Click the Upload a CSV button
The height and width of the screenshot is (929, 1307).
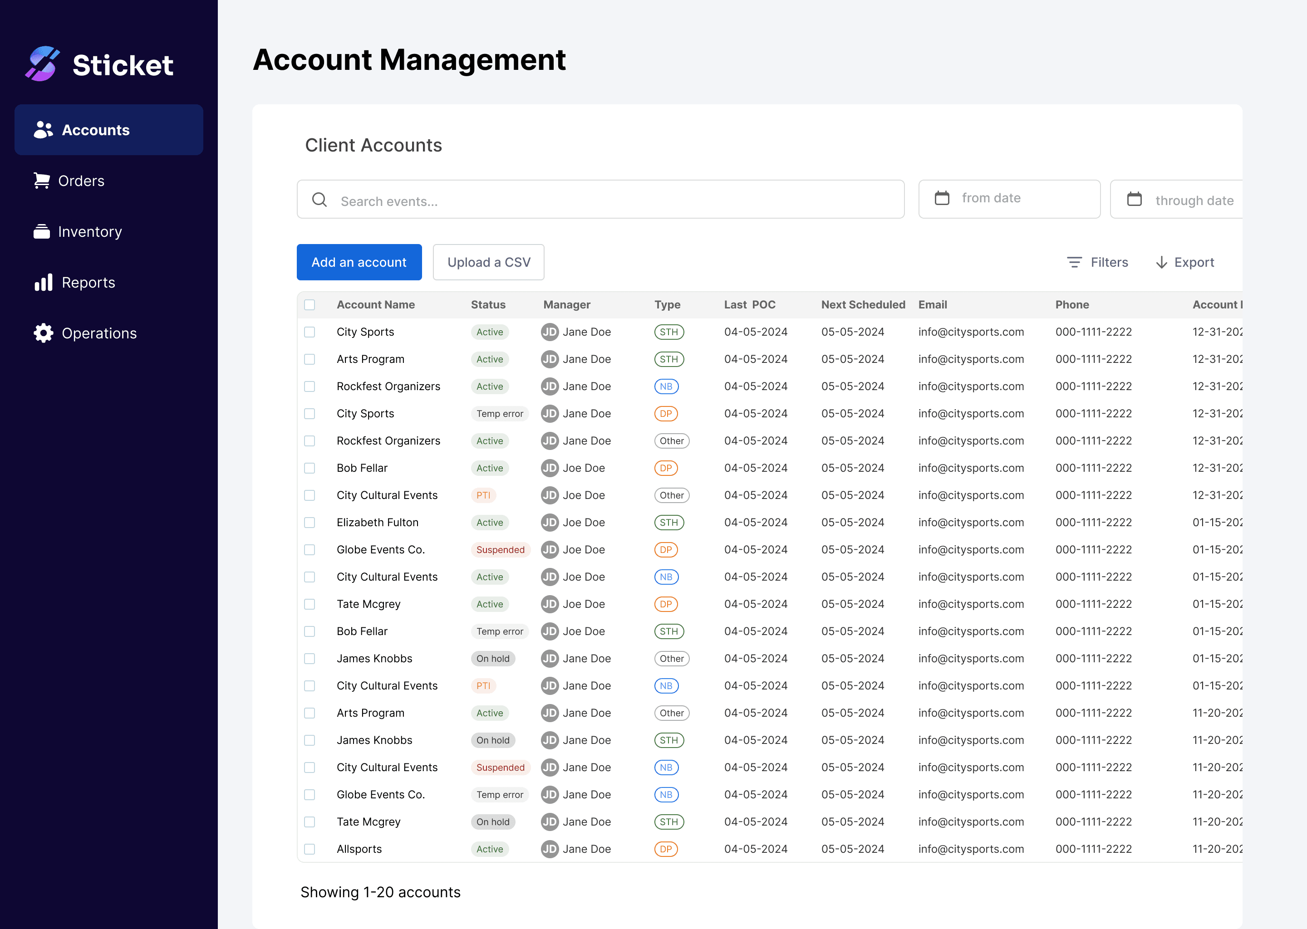tap(488, 263)
